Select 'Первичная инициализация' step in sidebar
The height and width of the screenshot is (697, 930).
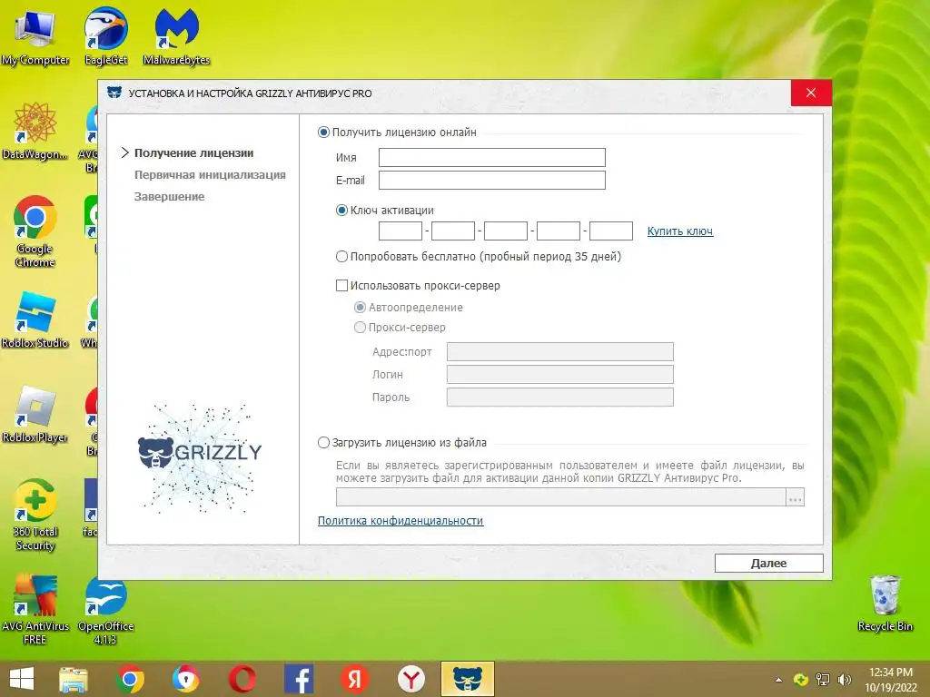pos(210,175)
